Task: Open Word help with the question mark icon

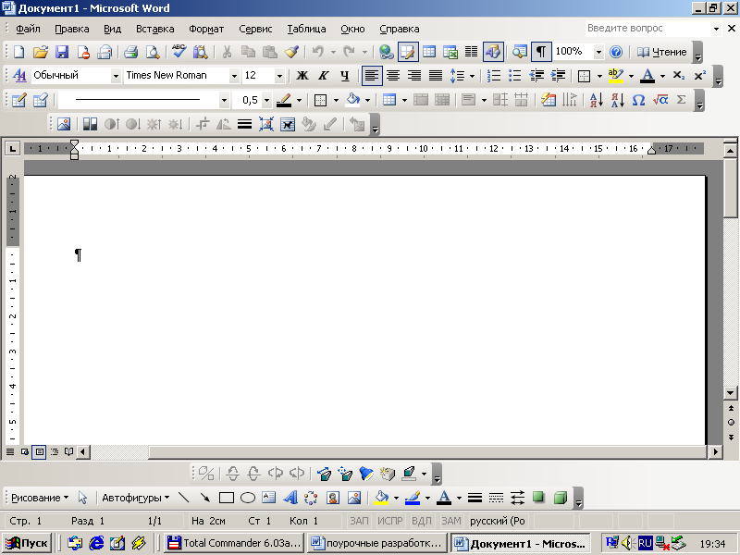Action: [x=616, y=52]
